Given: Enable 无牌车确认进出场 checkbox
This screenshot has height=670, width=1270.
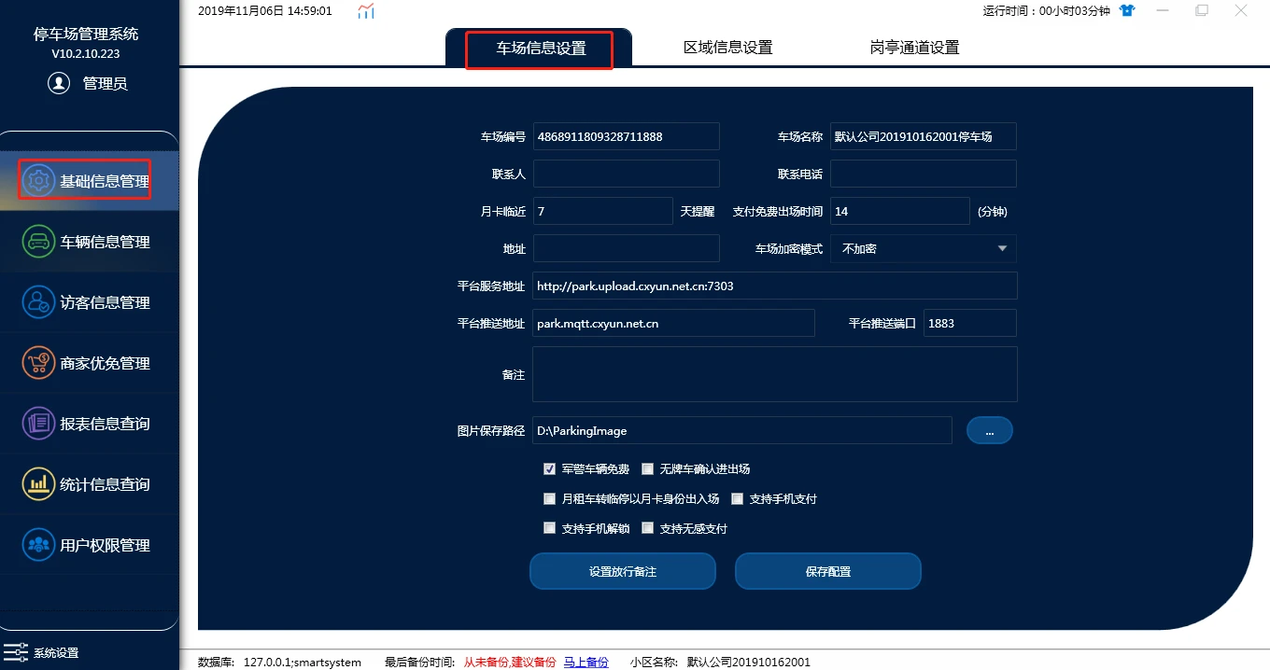Looking at the screenshot, I should pyautogui.click(x=647, y=469).
